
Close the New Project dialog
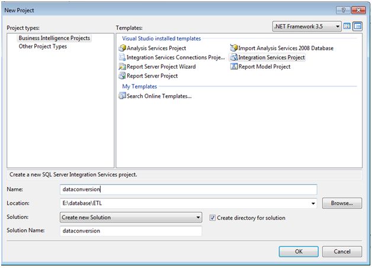(x=358, y=10)
